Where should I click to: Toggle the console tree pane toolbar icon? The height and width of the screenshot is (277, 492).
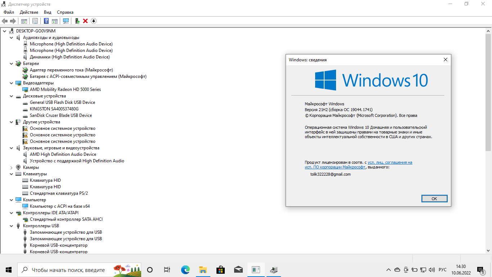24,21
